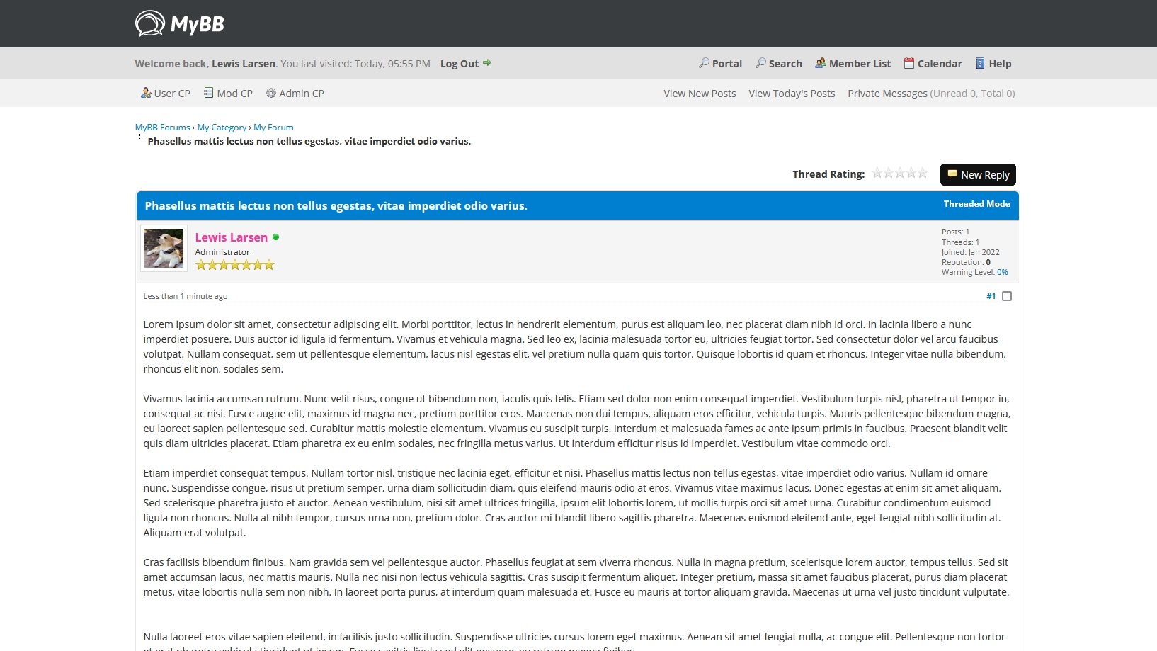Log Out of the forum
Image resolution: width=1157 pixels, height=651 pixels.
pyautogui.click(x=460, y=63)
